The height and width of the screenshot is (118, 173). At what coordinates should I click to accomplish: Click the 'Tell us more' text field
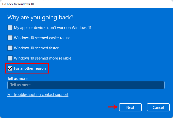pos(86,85)
